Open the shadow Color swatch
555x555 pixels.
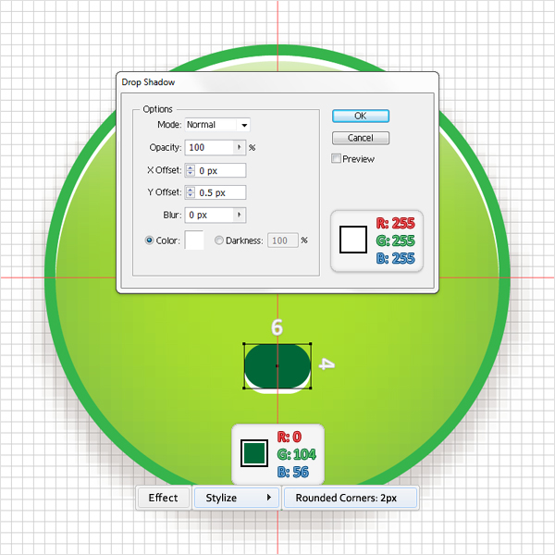194,240
